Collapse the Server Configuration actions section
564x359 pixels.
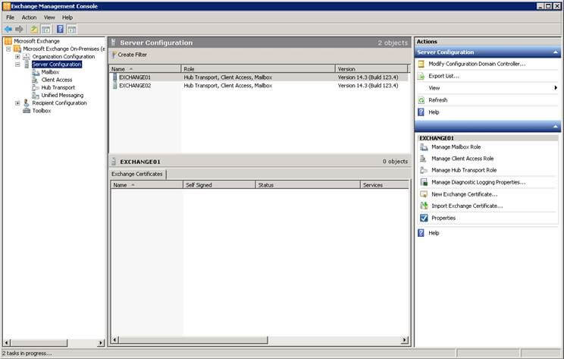point(556,52)
